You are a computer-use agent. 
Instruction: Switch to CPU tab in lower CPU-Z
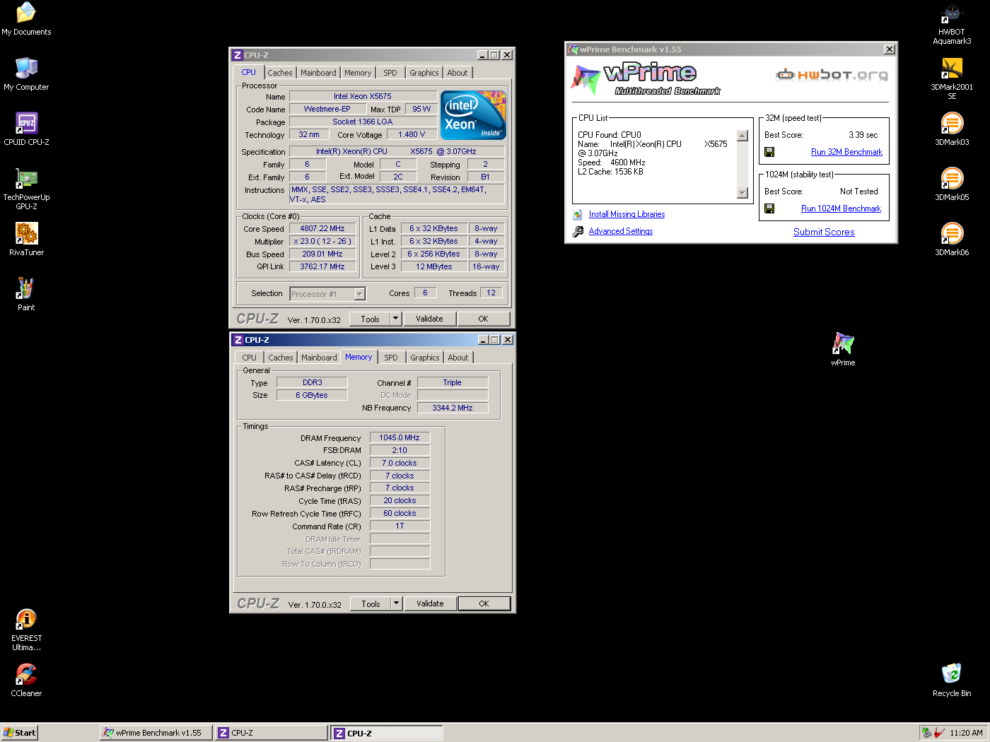250,358
